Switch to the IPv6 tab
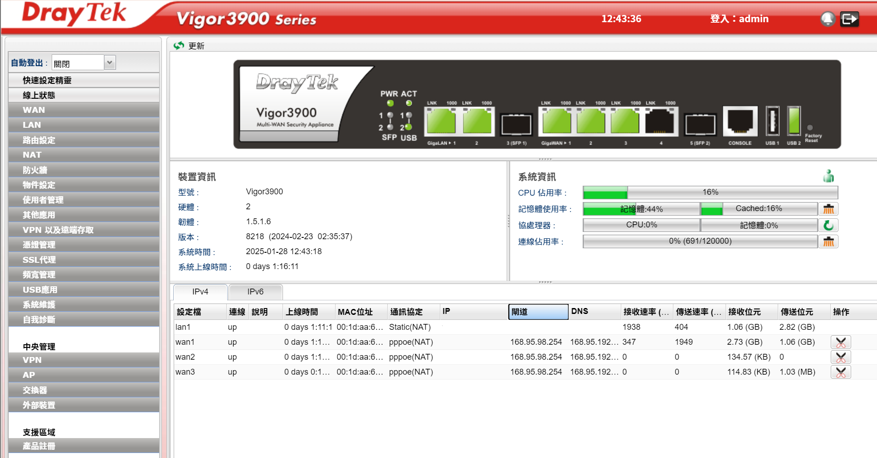This screenshot has width=877, height=458. (x=255, y=292)
